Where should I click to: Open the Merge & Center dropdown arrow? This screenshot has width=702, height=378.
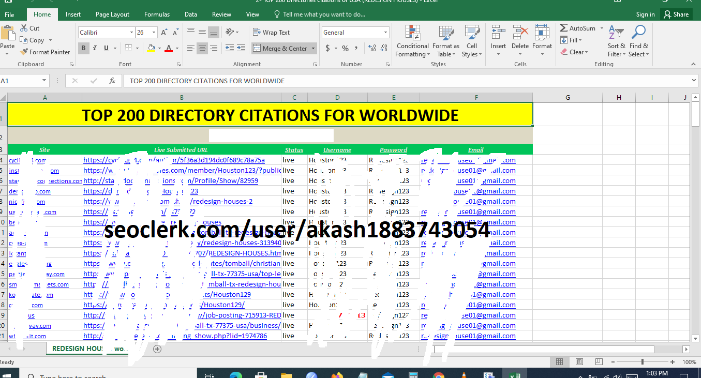(x=313, y=49)
